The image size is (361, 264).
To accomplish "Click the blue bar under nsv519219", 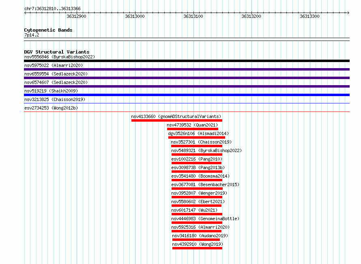I will (187, 95).
